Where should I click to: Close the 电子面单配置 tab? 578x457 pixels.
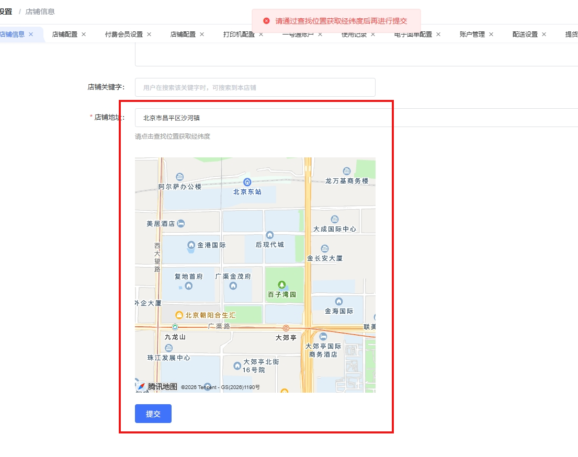pyautogui.click(x=438, y=35)
